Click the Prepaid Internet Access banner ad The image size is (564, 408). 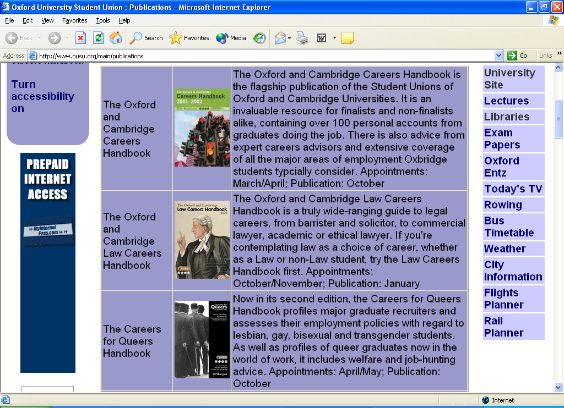(48, 262)
